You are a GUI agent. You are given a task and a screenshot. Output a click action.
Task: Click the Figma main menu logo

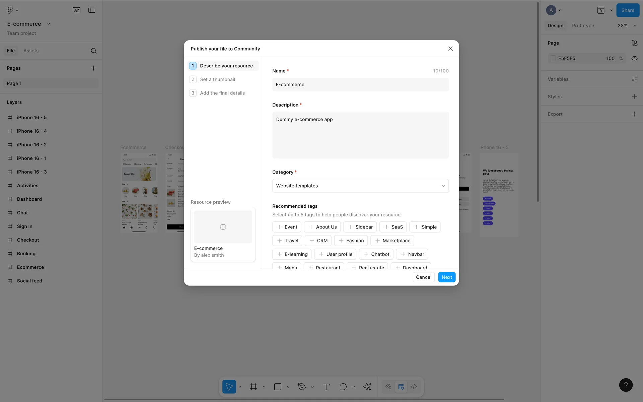[x=10, y=10]
